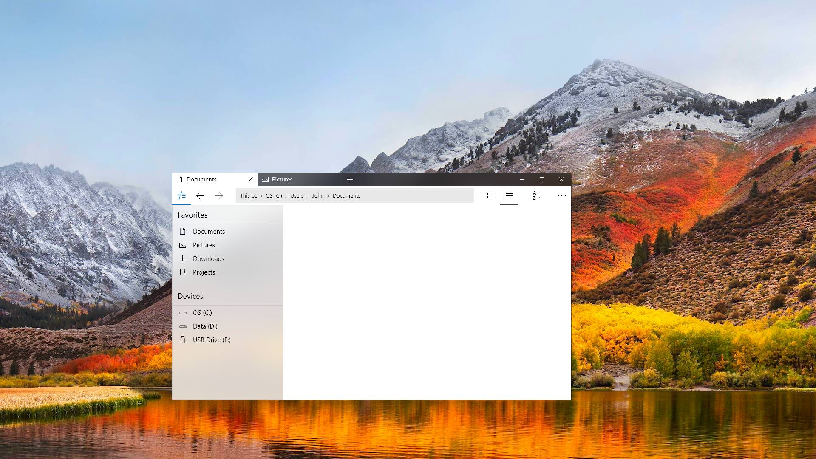Switch to grid view layout
816x459 pixels.
click(490, 195)
